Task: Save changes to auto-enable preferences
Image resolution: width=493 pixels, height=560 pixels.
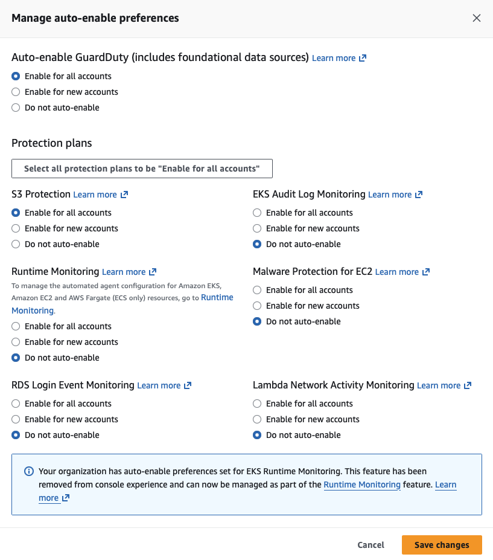Action: [442, 545]
